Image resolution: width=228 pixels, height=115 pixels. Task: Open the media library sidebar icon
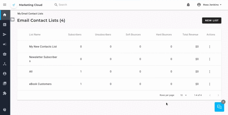tap(5, 83)
